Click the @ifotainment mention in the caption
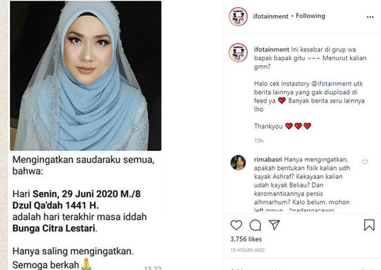The width and height of the screenshot is (381, 270). click(331, 84)
